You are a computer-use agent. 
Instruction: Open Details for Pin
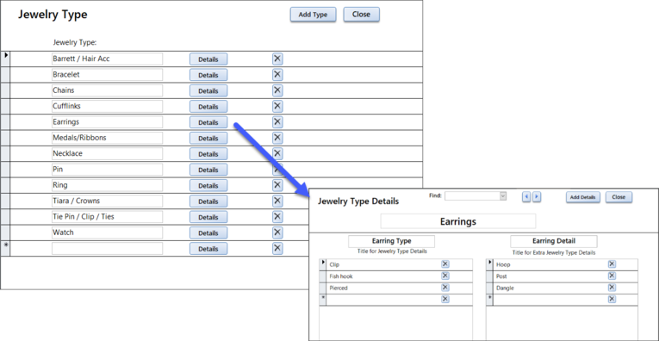(208, 170)
